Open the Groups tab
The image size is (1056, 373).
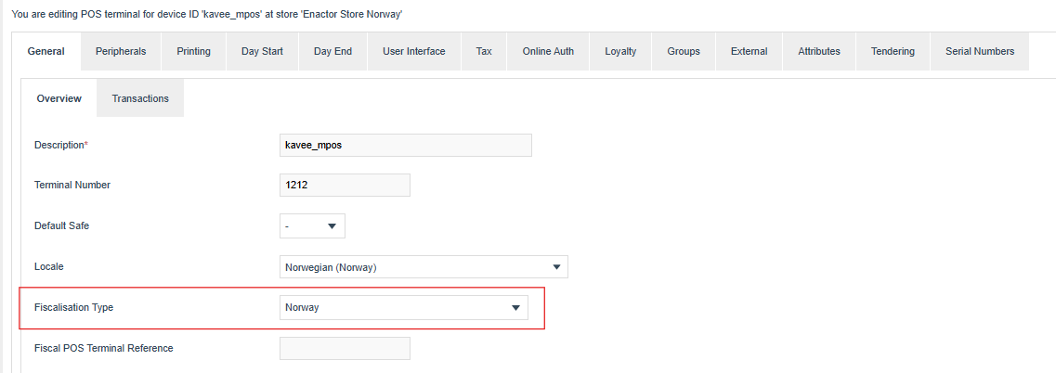pyautogui.click(x=684, y=51)
